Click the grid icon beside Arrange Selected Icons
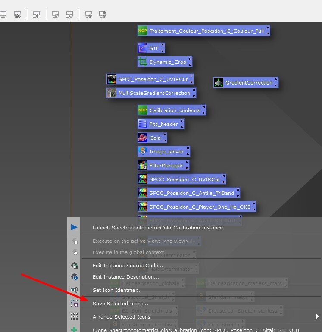The height and width of the screenshot is (332, 322). [74, 316]
